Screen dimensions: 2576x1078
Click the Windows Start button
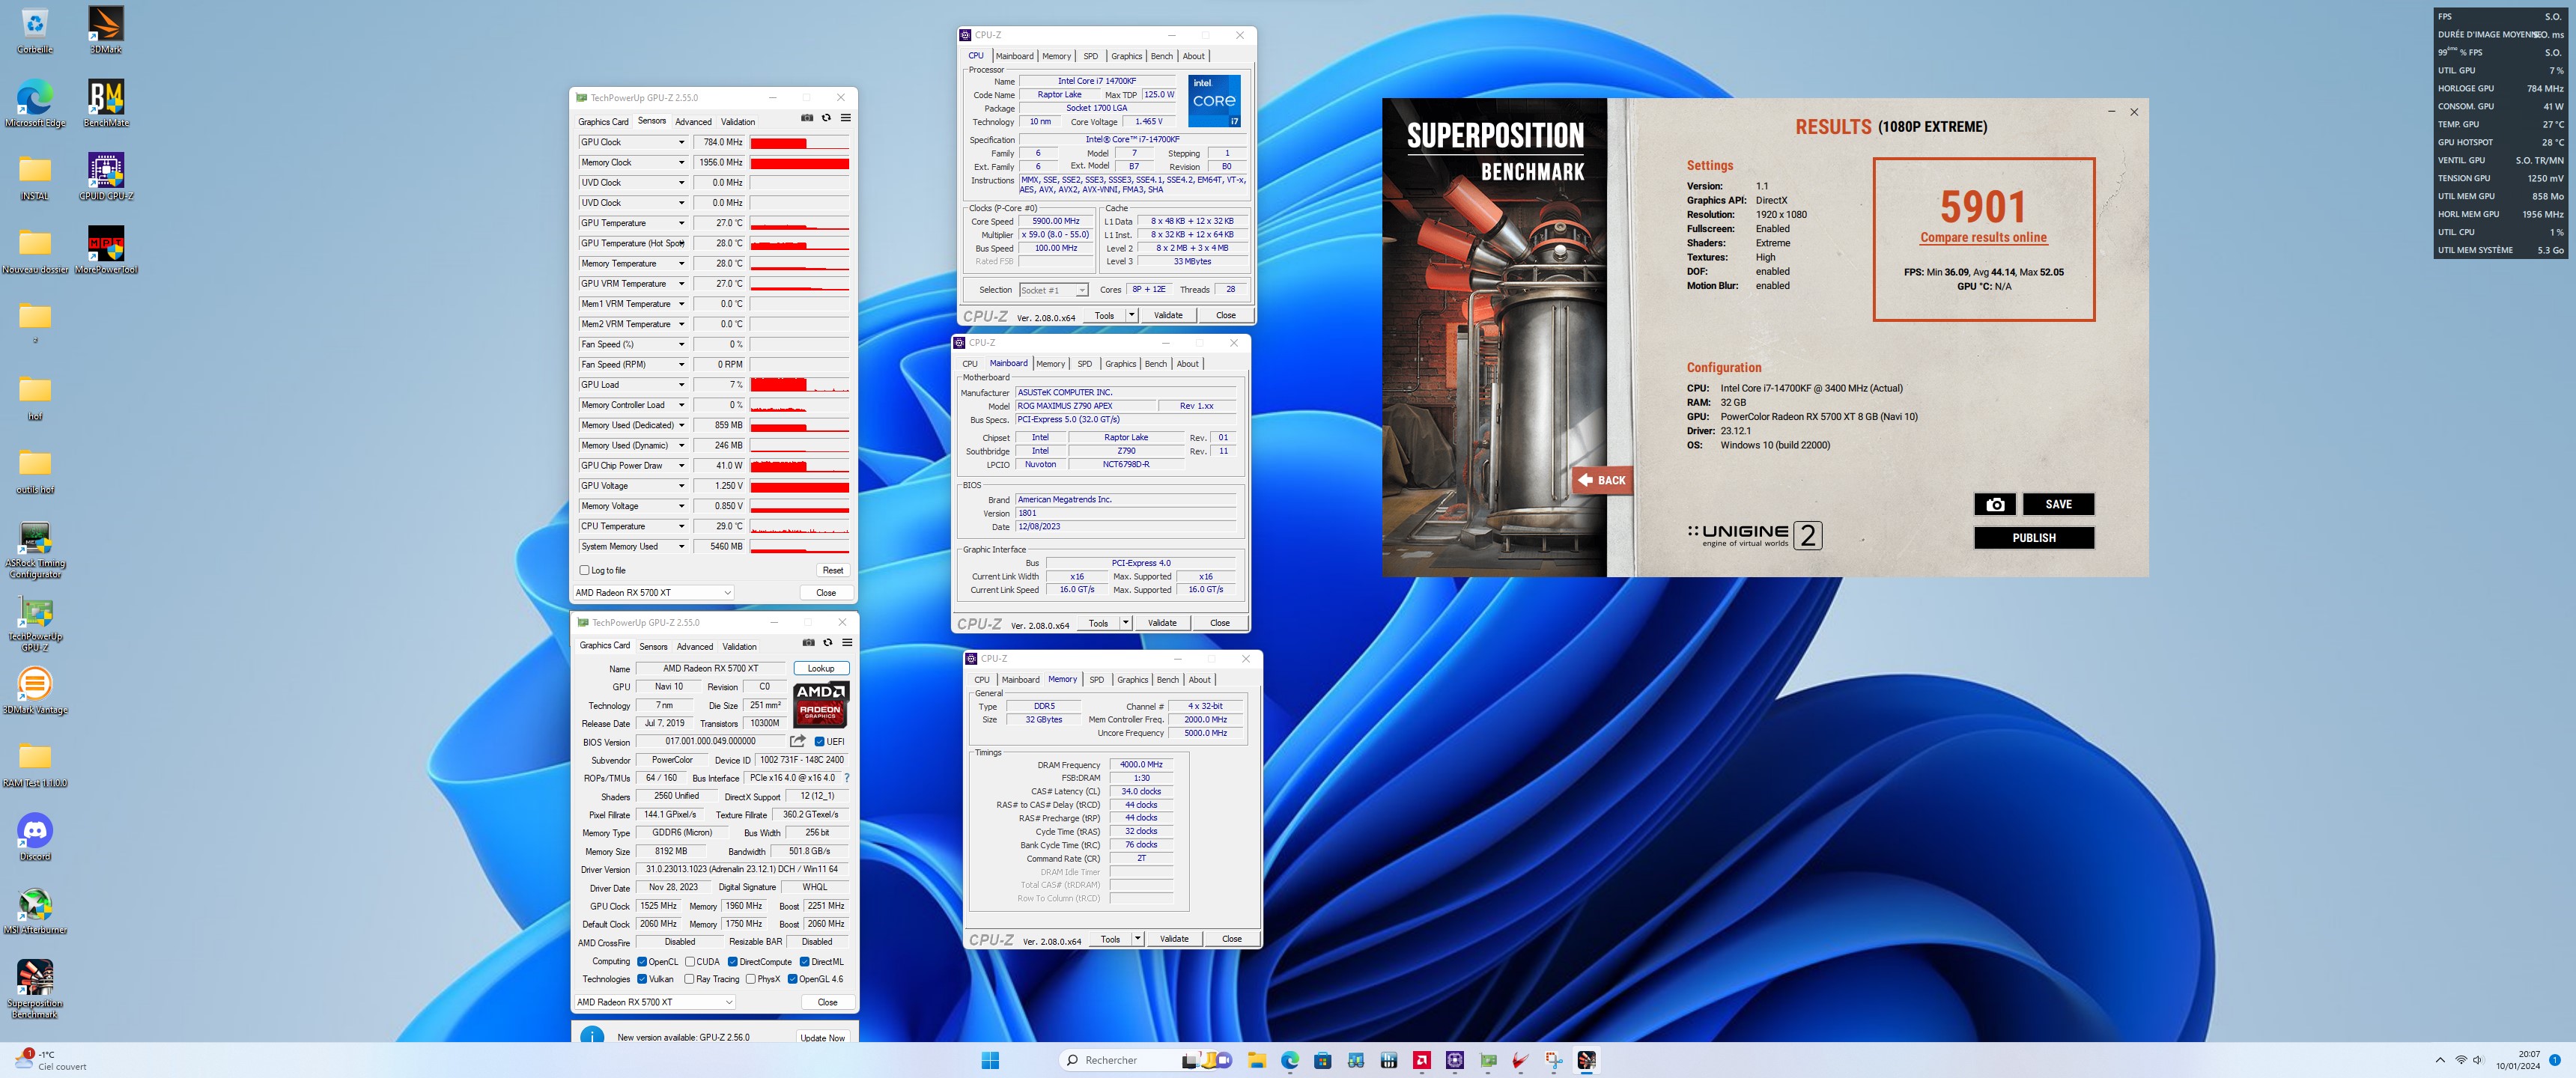pos(990,1060)
